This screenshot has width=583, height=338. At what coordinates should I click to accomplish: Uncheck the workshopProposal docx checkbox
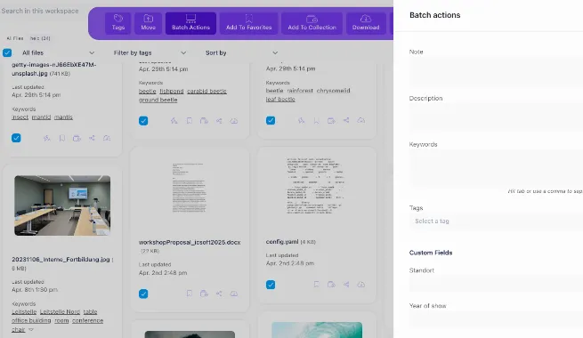[x=143, y=294]
